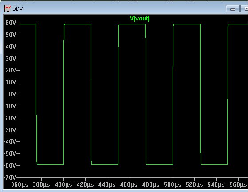Click the 10V y-axis label

11,82
